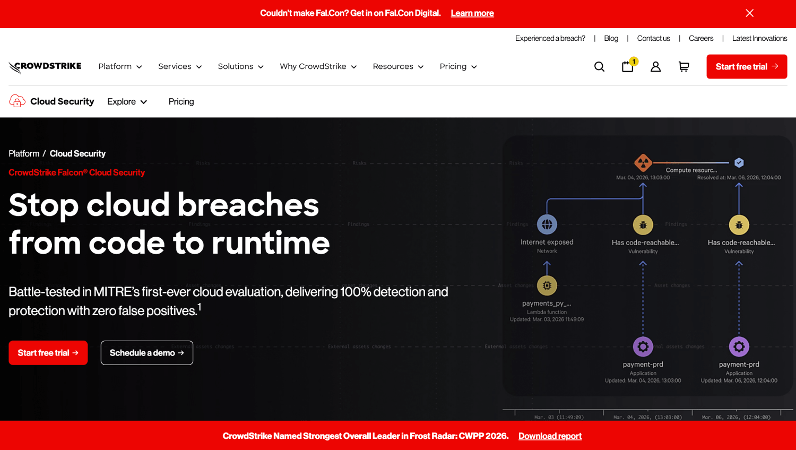Click the Compute resourc... label

(x=691, y=170)
